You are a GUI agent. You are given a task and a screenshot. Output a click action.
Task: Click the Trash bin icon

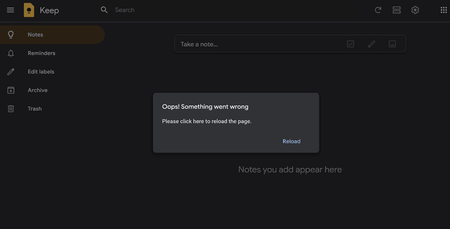click(x=10, y=109)
